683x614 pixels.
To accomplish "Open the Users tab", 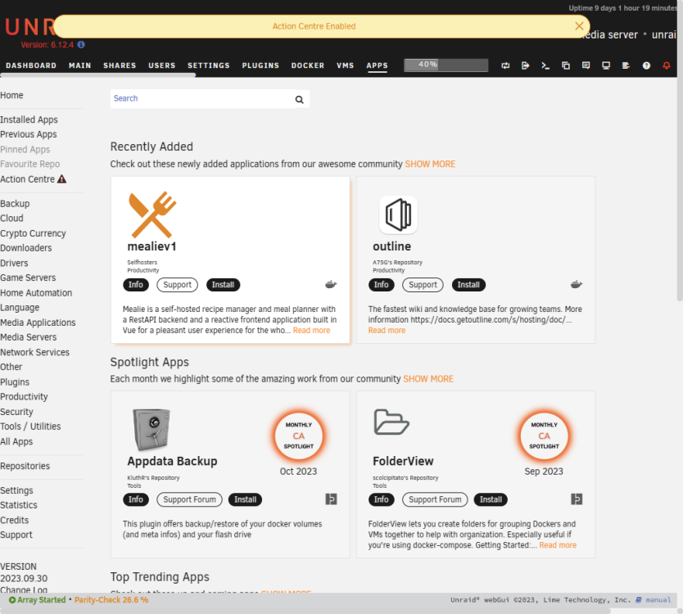I will coord(161,65).
